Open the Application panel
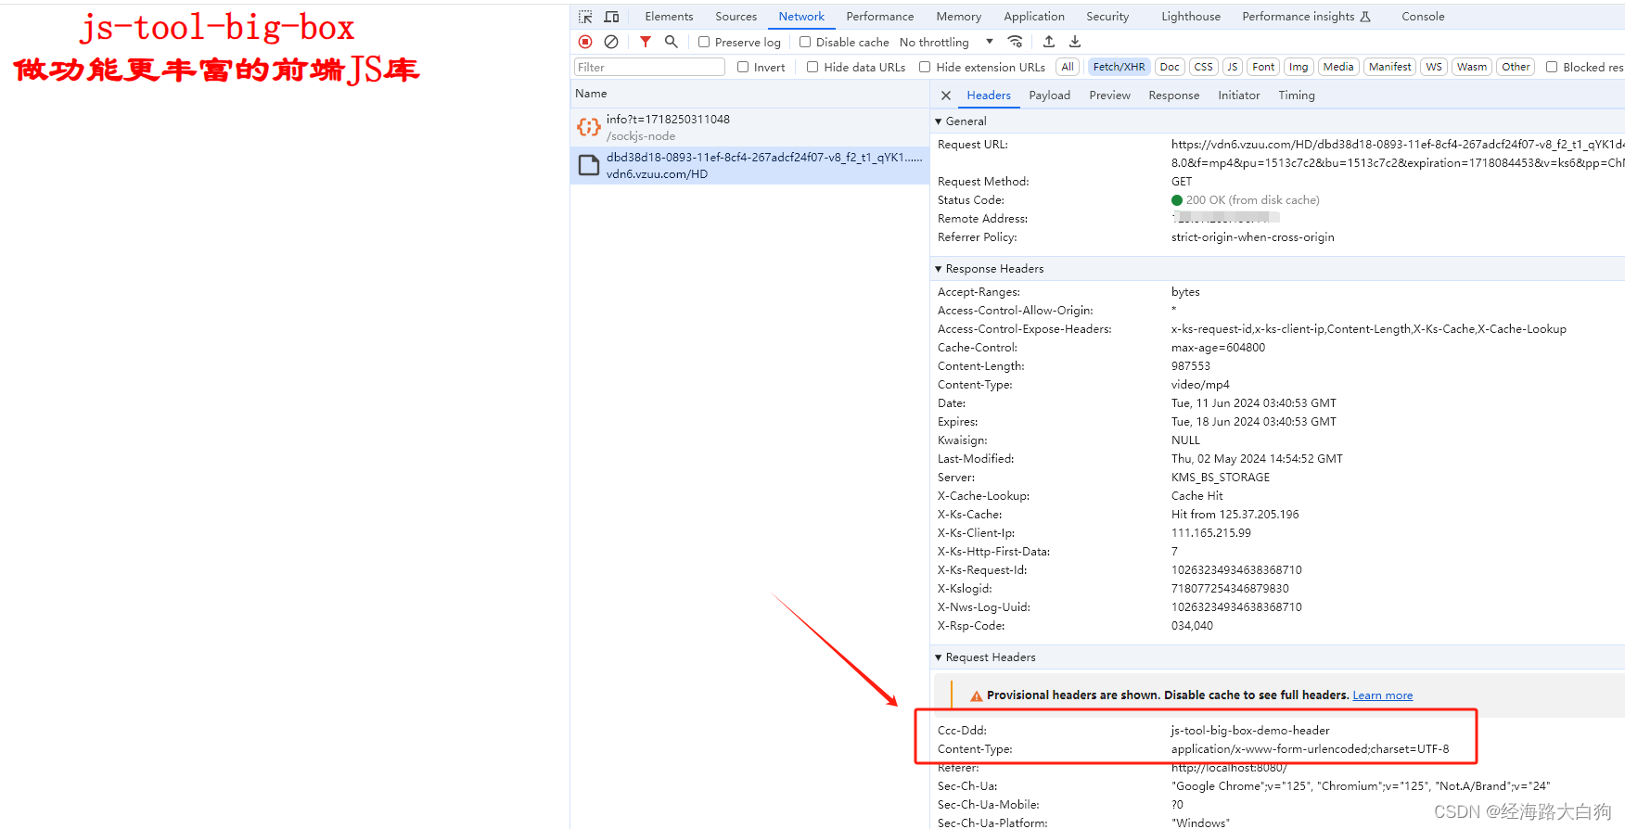 click(1033, 17)
